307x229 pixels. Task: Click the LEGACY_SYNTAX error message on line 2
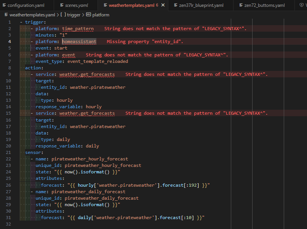[175, 29]
